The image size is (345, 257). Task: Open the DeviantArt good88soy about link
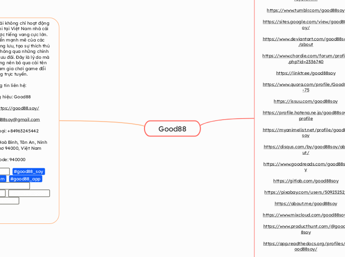(x=304, y=42)
